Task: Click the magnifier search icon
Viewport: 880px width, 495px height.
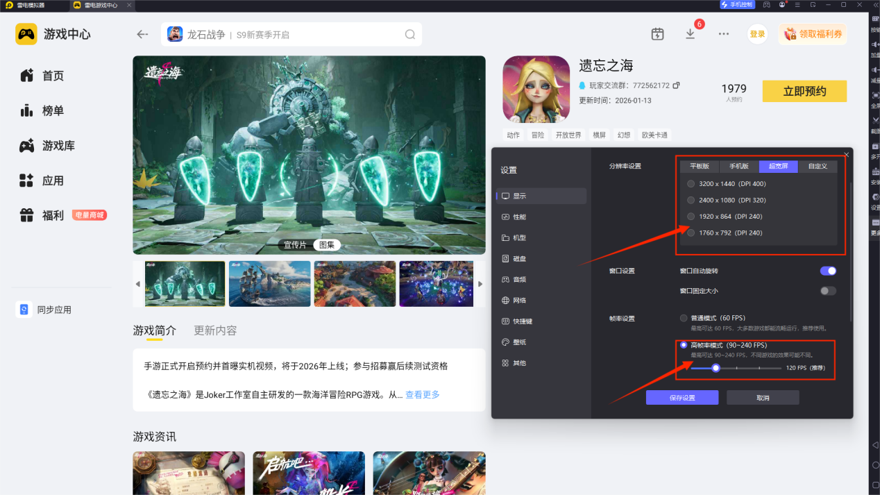Action: click(x=410, y=34)
